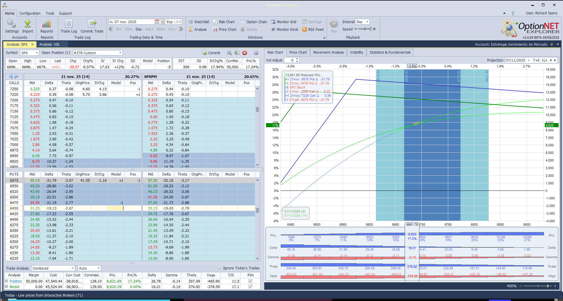The width and height of the screenshot is (563, 301).
Task: Open the Auto dropdown in Trade Analysis
Action: [98, 268]
